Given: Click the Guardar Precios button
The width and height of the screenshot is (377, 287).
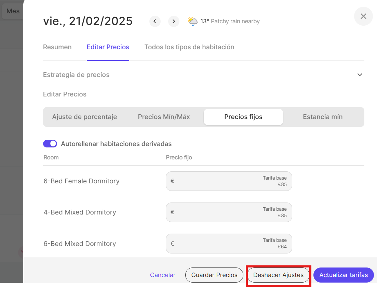Looking at the screenshot, I should click(214, 275).
